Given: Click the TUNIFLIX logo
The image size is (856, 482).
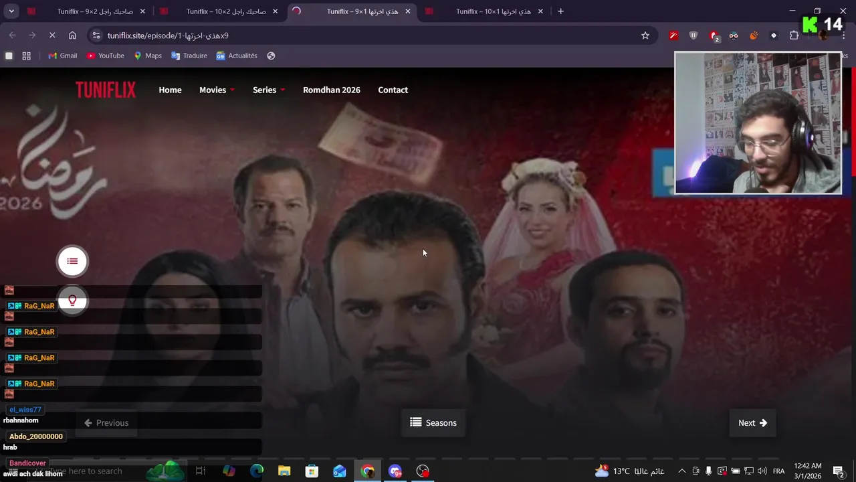Looking at the screenshot, I should coord(106,90).
